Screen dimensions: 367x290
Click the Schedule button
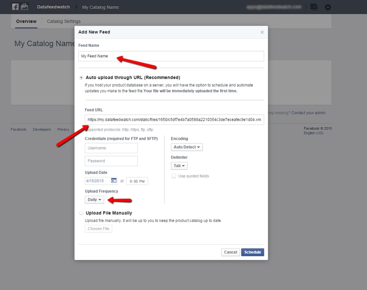coord(252,252)
